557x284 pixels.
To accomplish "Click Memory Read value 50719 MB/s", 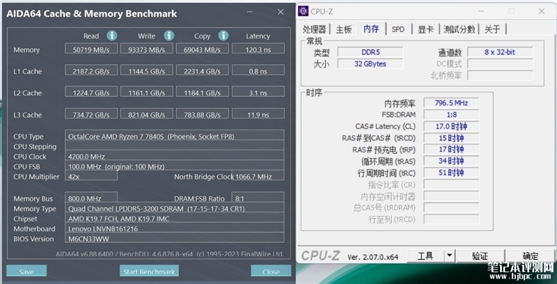I will 91,49.
